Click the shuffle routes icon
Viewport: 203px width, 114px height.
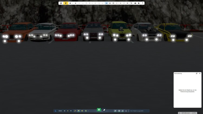82,111
